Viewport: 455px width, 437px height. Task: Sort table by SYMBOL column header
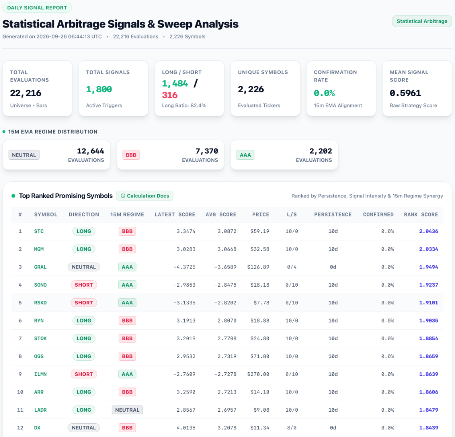click(x=46, y=214)
